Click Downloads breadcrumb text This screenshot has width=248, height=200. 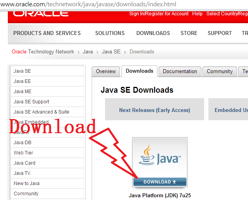pyautogui.click(x=142, y=52)
